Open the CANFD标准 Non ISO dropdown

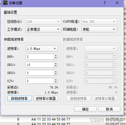pyautogui.click(x=99, y=21)
